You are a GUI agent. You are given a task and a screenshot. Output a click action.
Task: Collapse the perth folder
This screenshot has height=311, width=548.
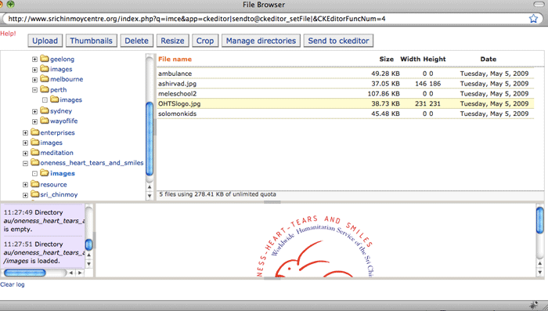[x=34, y=90]
